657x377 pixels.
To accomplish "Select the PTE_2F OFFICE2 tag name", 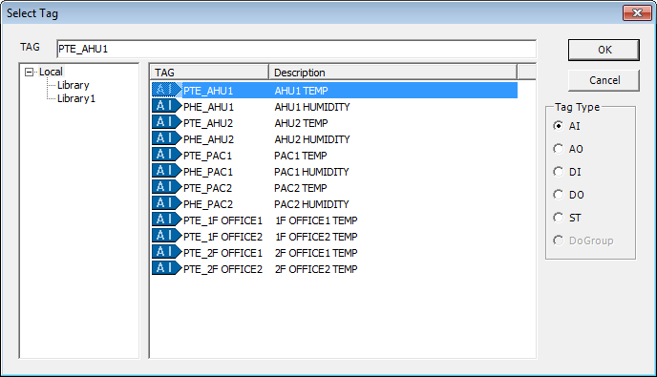I will pyautogui.click(x=223, y=269).
